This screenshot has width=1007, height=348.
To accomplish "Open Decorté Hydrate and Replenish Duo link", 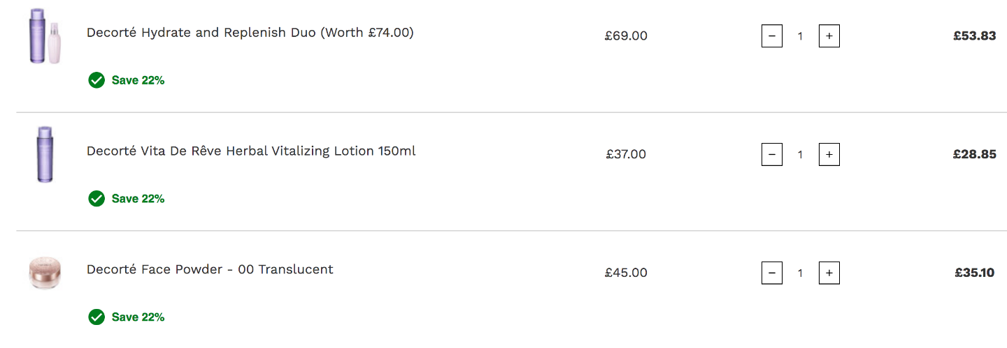I will pos(250,33).
